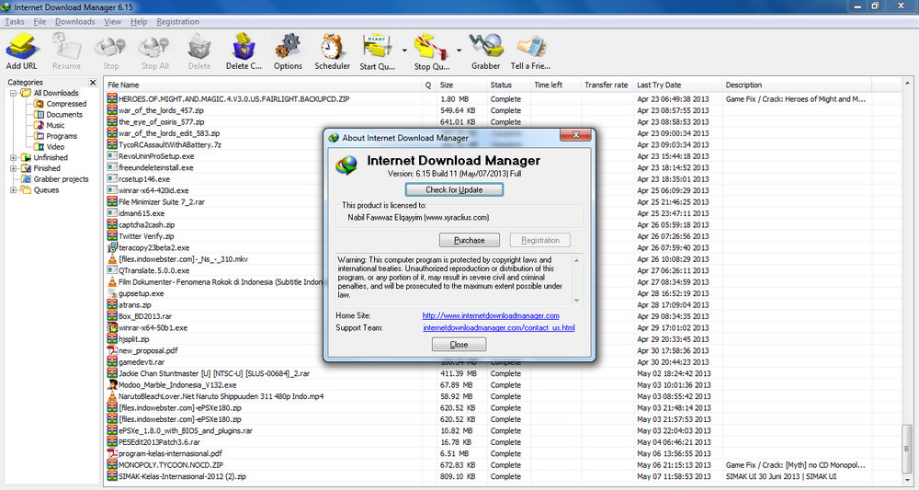Expand the Unfinished tree node
This screenshot has width=919, height=490.
tap(14, 158)
